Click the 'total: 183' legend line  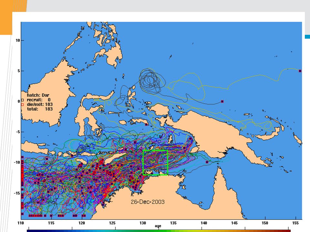pos(40,109)
